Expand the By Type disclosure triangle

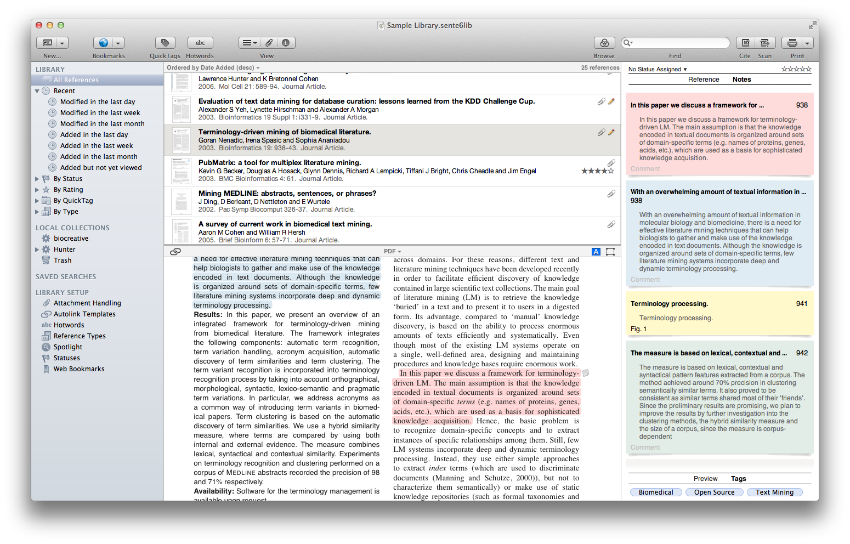tap(37, 212)
